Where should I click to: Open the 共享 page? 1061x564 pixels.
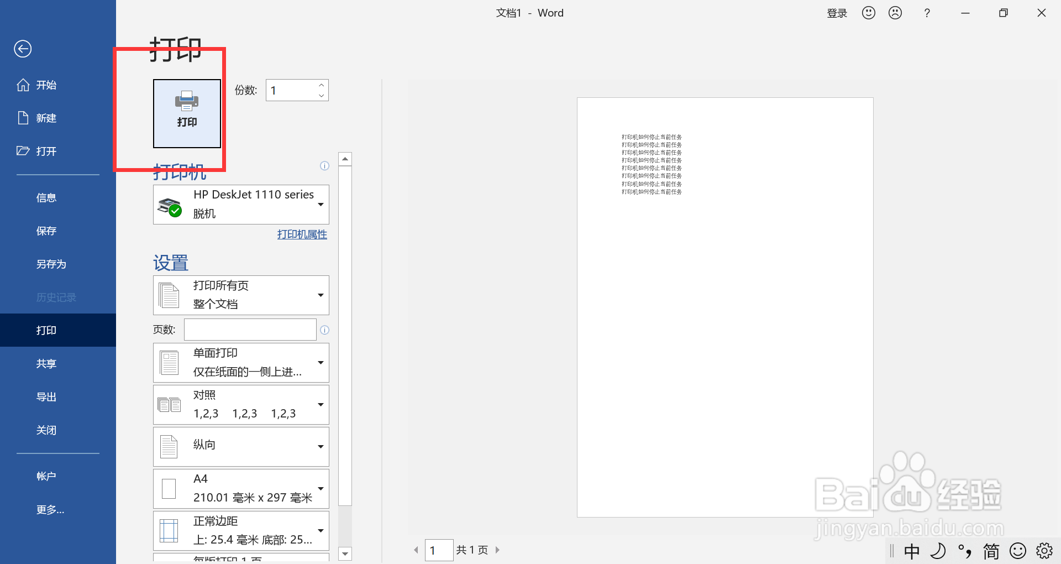pos(58,364)
